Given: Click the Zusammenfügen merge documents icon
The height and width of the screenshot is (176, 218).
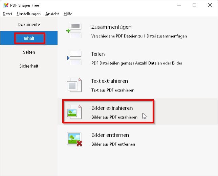Looking at the screenshot, I should [x=74, y=31].
